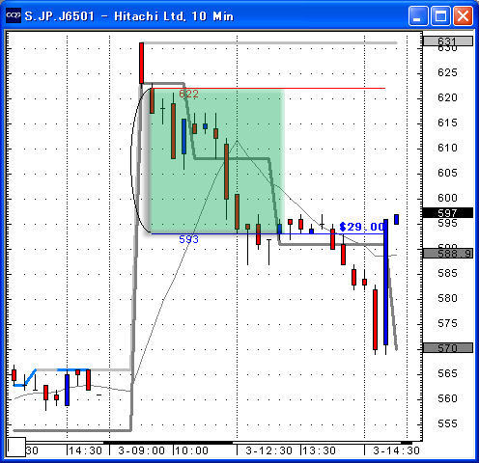Select the blue 593 price label
Image resolution: width=479 pixels, height=463 pixels.
coord(188,239)
